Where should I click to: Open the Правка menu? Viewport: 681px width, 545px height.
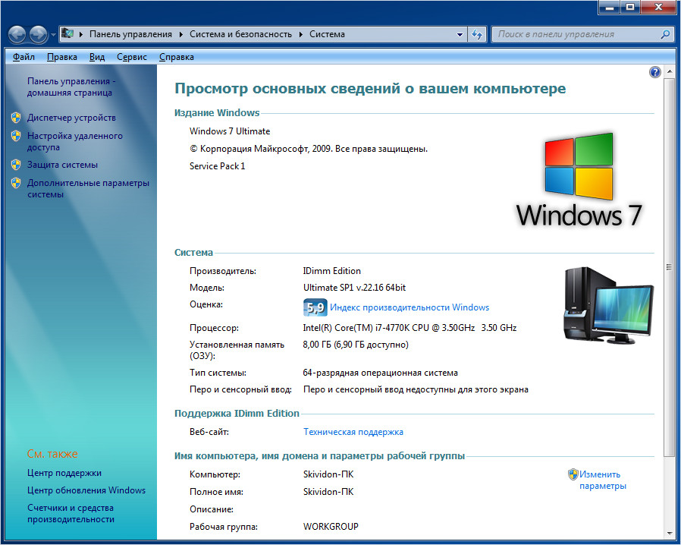(62, 57)
